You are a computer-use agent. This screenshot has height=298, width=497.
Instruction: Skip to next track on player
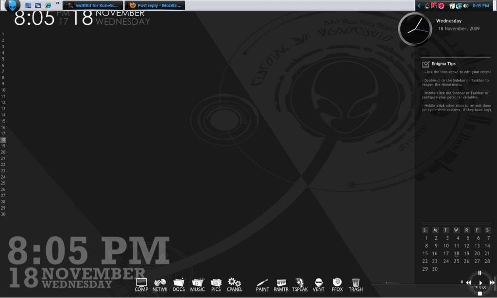tap(492, 282)
